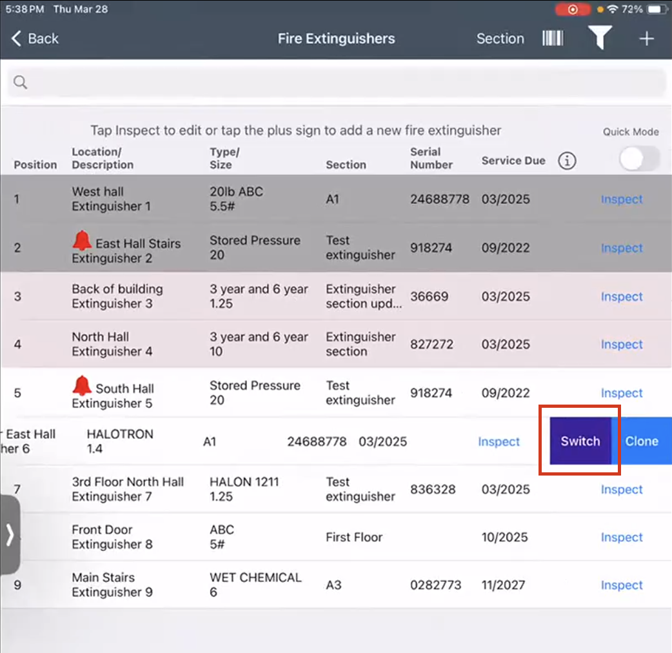
Task: Inspect West hall Extinguisher 1
Action: pyautogui.click(x=622, y=199)
